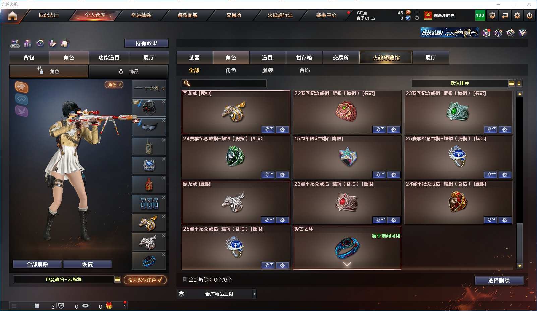Open character list menu beside 电竞教官-云悠悠
The height and width of the screenshot is (311, 537).
[117, 279]
